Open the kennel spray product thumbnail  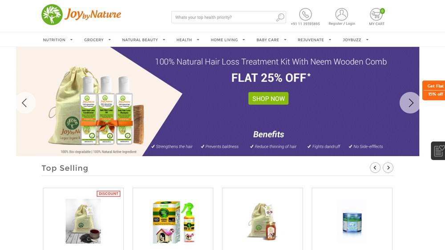pos(173,222)
